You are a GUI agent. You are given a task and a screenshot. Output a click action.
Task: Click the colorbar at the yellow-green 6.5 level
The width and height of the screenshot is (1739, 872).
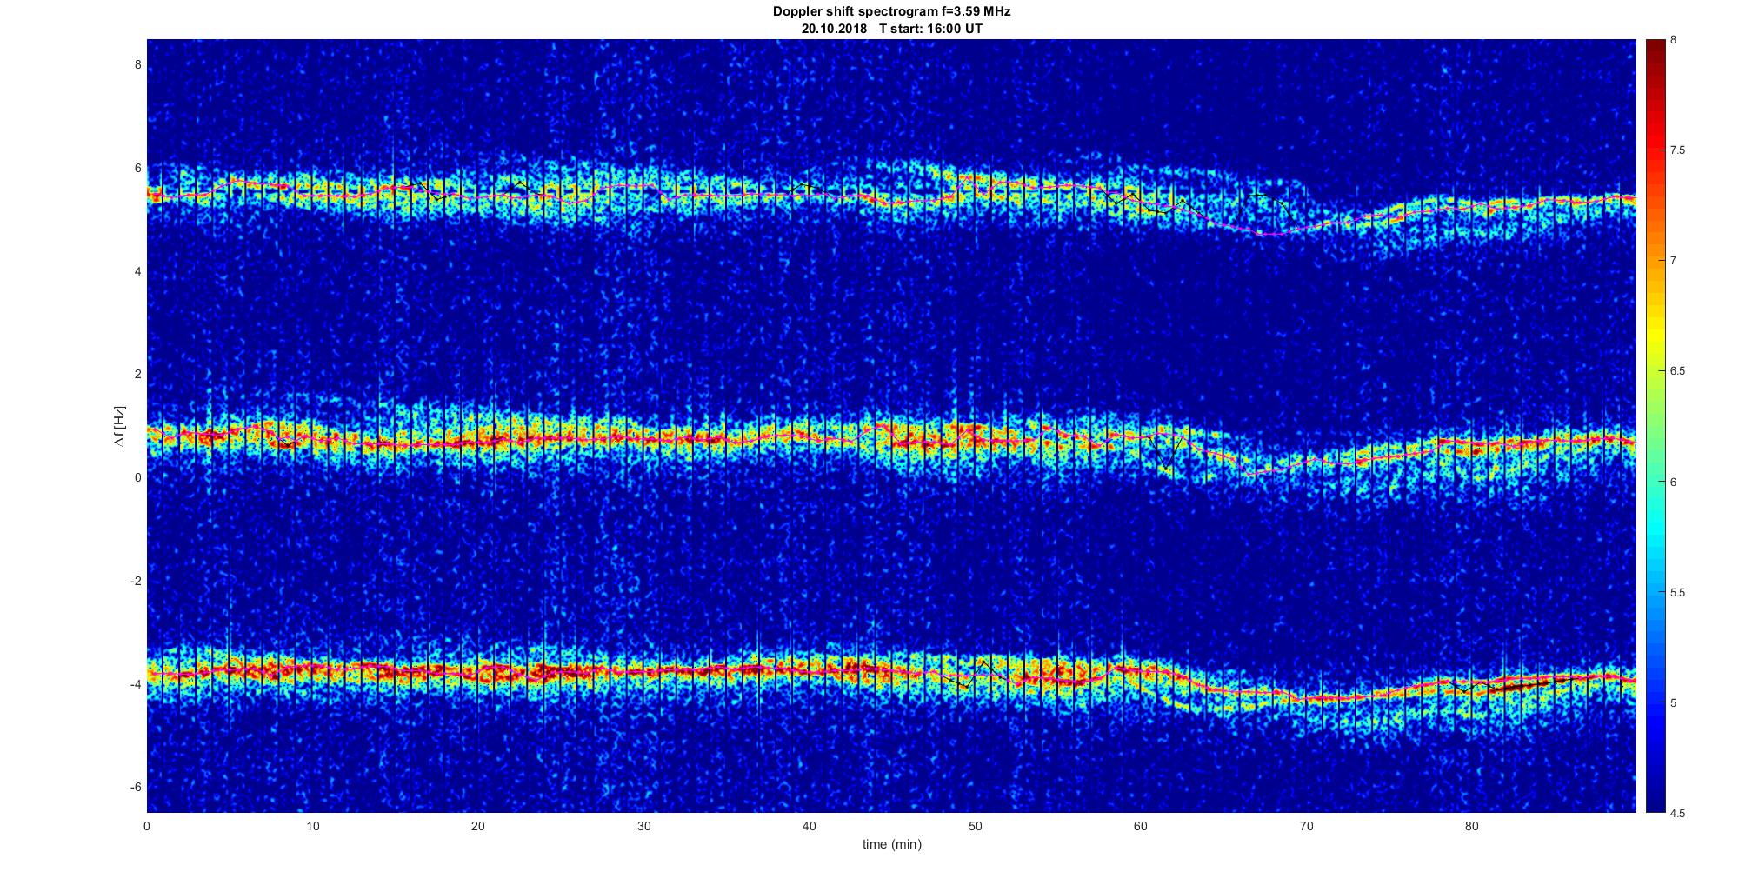pyautogui.click(x=1655, y=371)
